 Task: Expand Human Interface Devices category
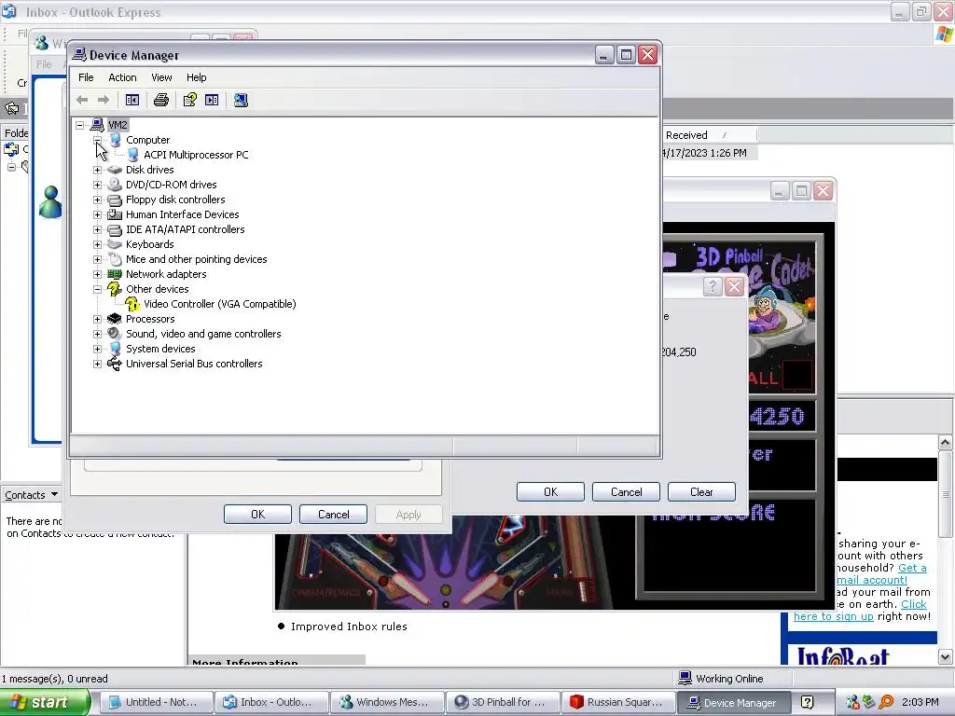point(97,214)
